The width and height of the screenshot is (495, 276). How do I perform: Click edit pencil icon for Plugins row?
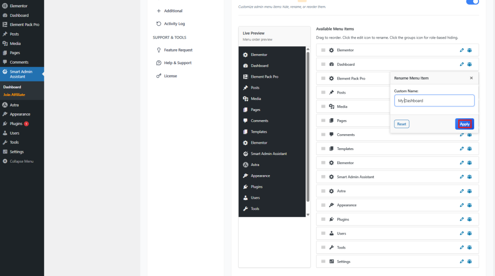(x=462, y=219)
